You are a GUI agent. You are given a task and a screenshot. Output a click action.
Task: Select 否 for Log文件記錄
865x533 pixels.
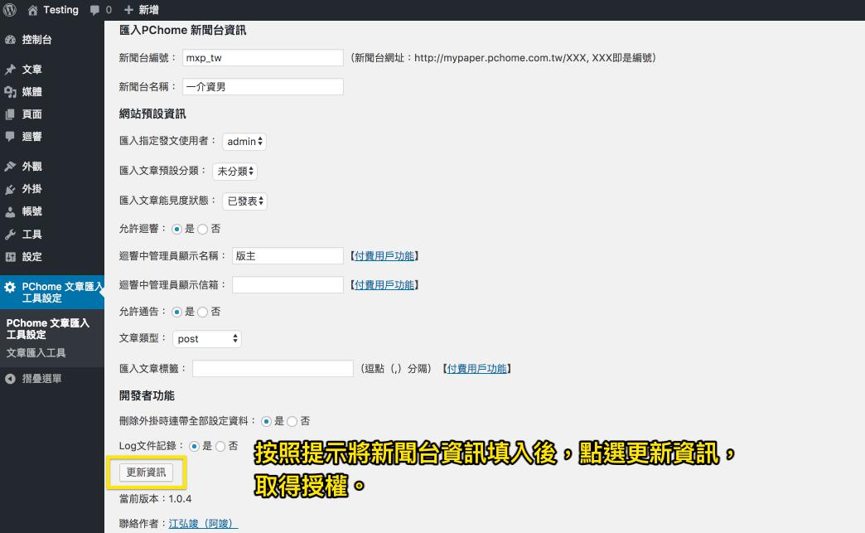point(220,446)
